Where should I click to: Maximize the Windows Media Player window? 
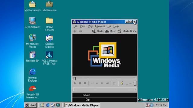131,22
